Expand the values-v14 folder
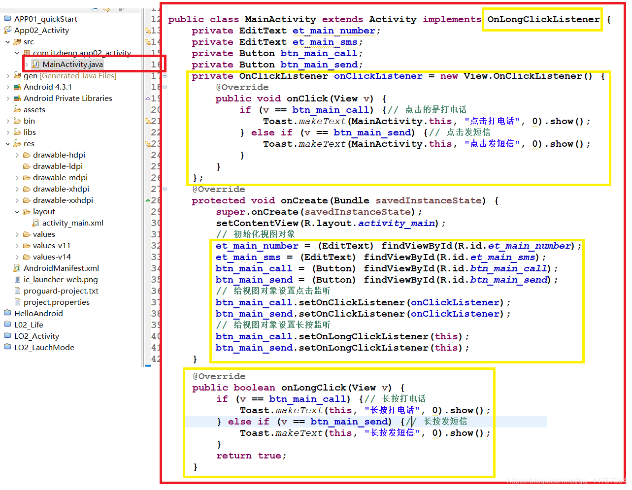Image resolution: width=632 pixels, height=490 pixels. click(x=17, y=257)
